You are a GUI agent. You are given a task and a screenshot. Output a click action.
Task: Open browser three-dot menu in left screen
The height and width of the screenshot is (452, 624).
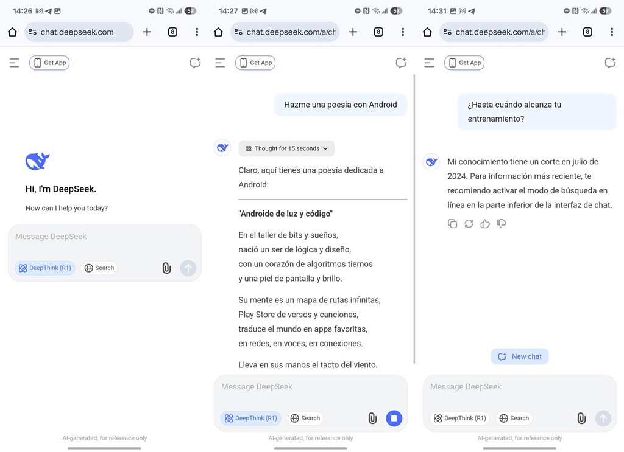click(x=197, y=32)
